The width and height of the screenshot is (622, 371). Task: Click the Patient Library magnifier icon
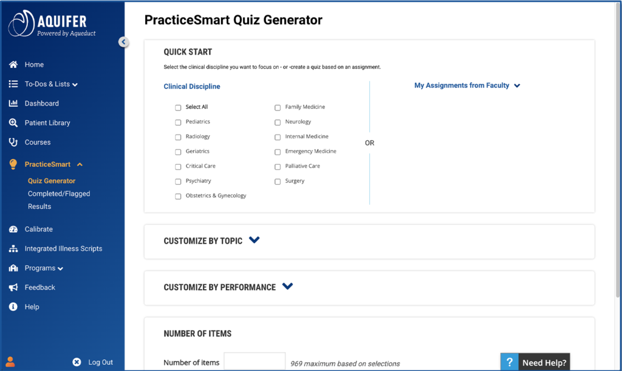13,123
